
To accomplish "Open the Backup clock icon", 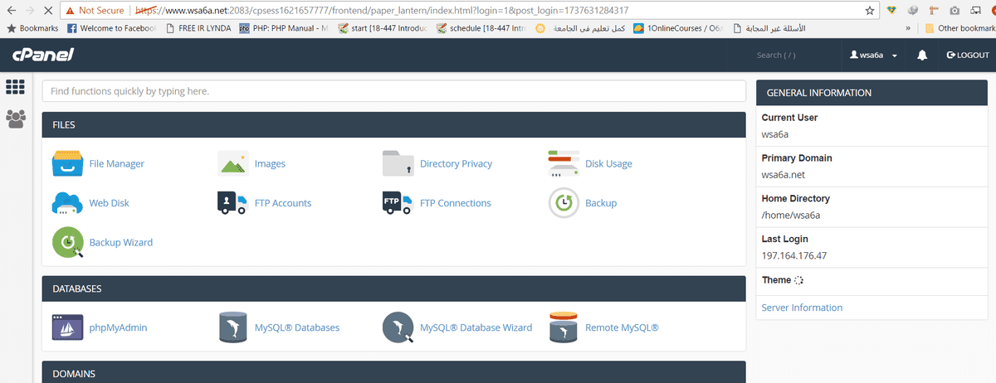I will coord(564,202).
